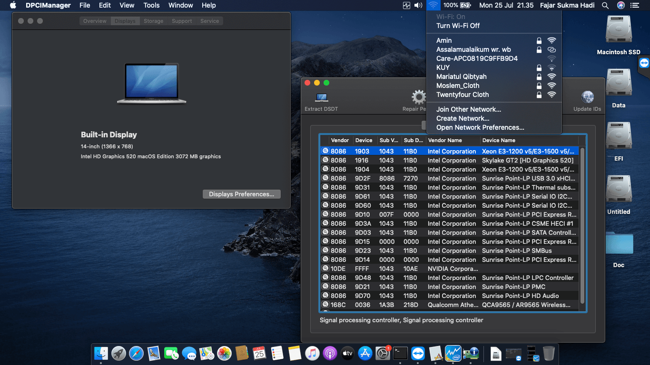Click the Repair Permissions gear icon
Image resolution: width=650 pixels, height=365 pixels.
click(x=419, y=97)
